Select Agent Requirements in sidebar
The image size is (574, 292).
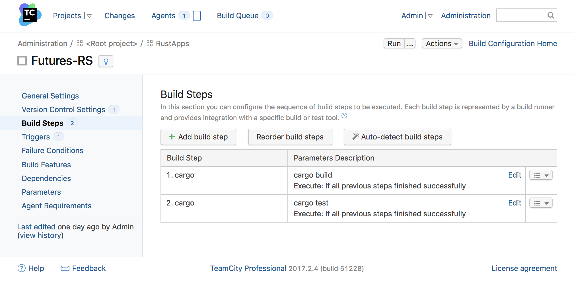57,206
